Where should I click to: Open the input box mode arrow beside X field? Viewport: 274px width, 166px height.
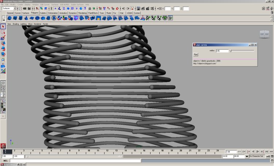(158, 8)
